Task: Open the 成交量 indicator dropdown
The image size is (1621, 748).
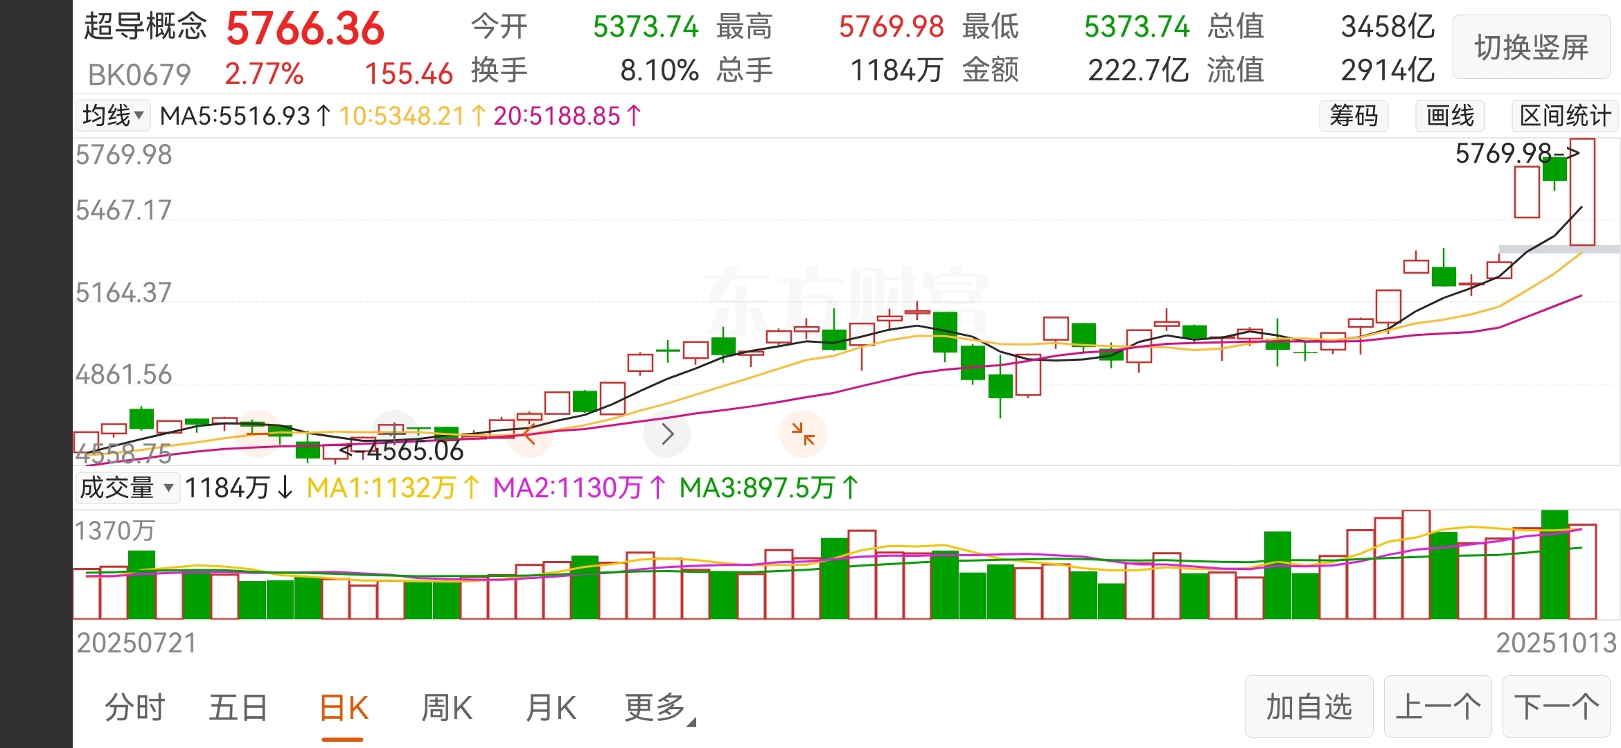Action: 127,488
